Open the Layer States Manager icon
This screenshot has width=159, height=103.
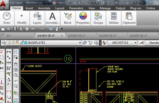[x=96, y=43]
